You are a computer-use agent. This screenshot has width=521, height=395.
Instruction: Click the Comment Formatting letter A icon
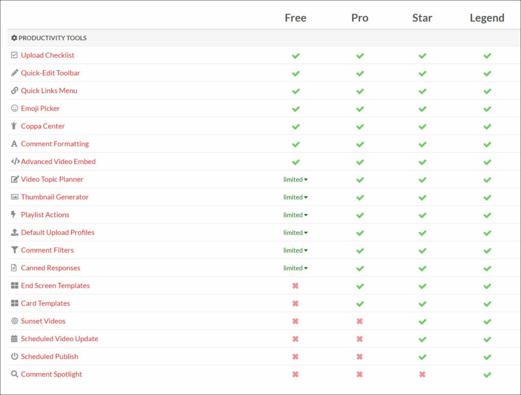[x=14, y=144]
